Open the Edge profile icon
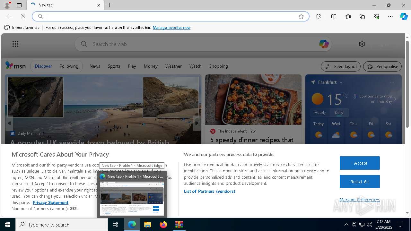 (7, 5)
